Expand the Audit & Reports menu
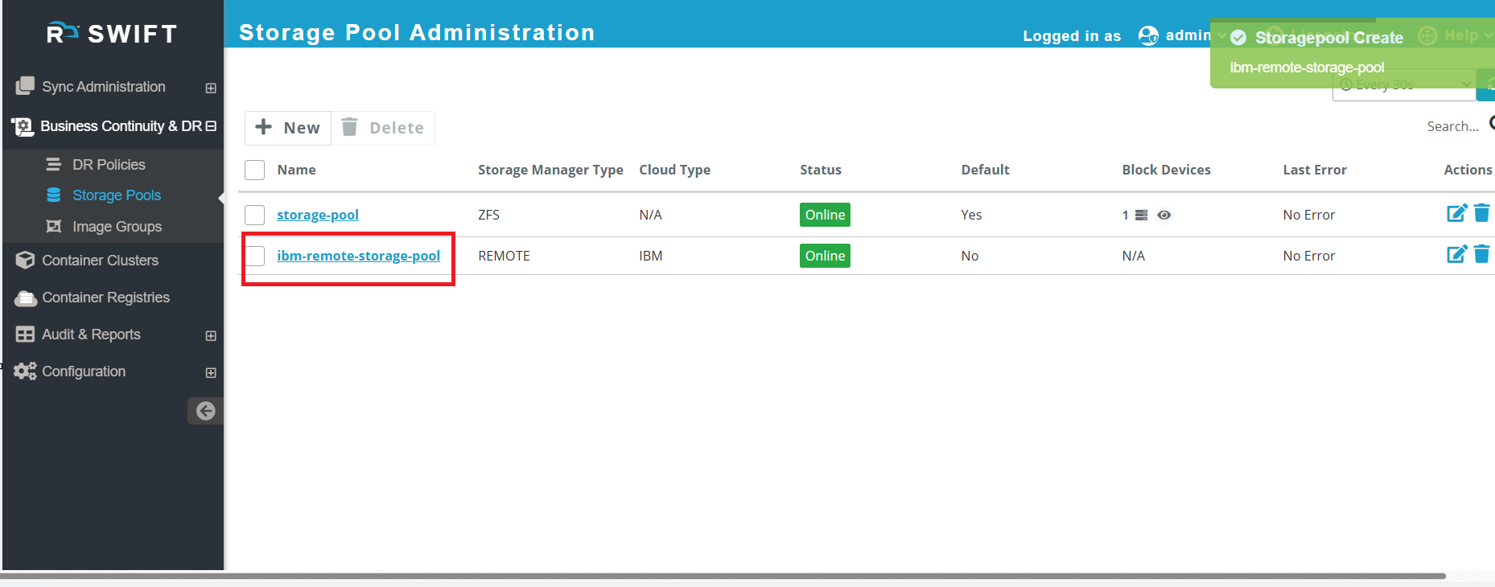This screenshot has height=587, width=1495. click(x=211, y=335)
